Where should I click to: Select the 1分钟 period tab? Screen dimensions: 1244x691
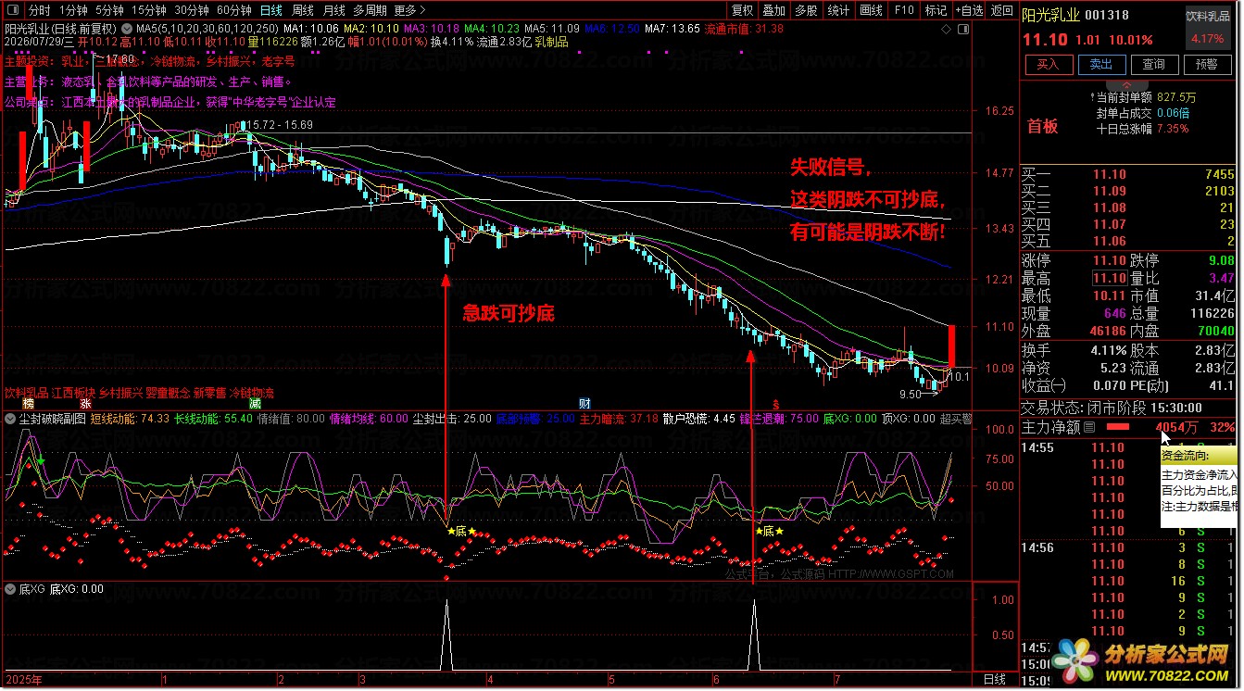coord(73,10)
